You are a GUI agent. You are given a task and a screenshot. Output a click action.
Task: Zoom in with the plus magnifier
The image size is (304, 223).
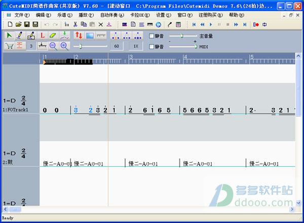click(64, 46)
